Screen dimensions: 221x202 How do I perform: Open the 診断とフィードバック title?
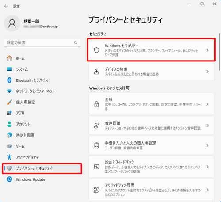119,162
